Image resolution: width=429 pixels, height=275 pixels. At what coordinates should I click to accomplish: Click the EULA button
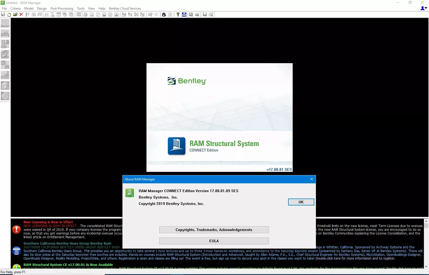tap(214, 241)
